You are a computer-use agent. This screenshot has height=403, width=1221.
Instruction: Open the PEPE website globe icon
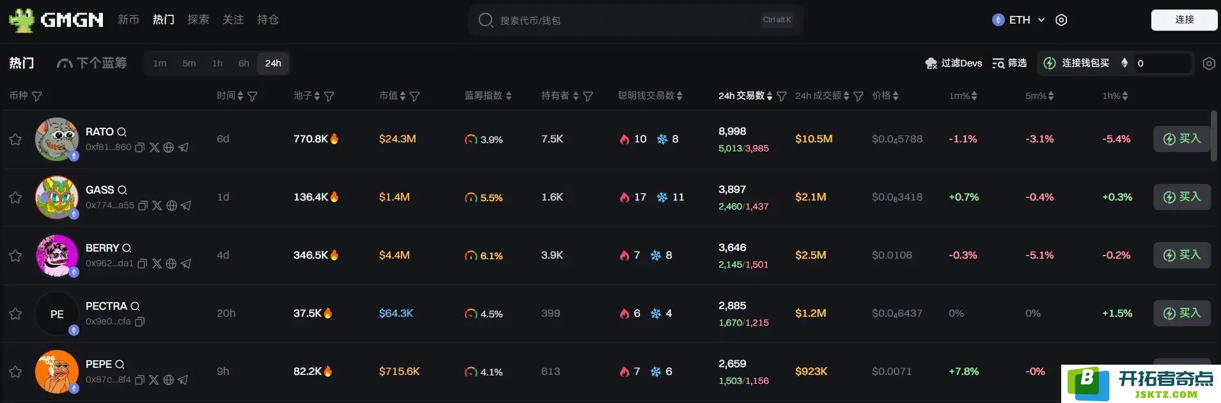(x=169, y=380)
